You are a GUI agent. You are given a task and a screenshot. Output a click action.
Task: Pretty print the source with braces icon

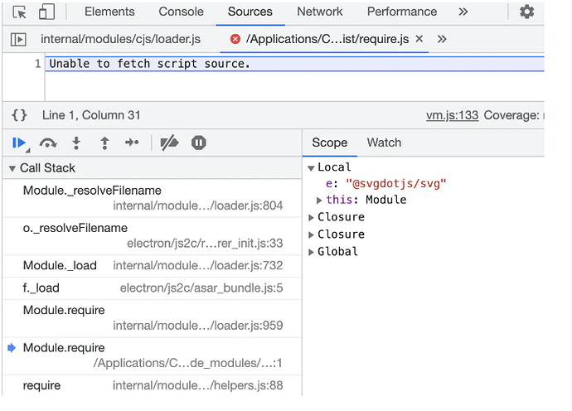point(20,115)
